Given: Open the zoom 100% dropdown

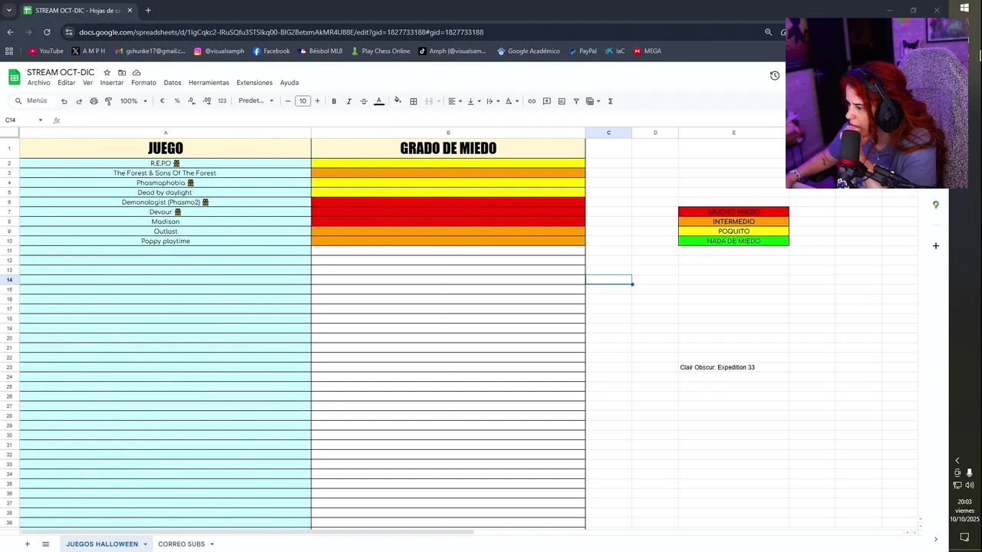Looking at the screenshot, I should click(133, 101).
